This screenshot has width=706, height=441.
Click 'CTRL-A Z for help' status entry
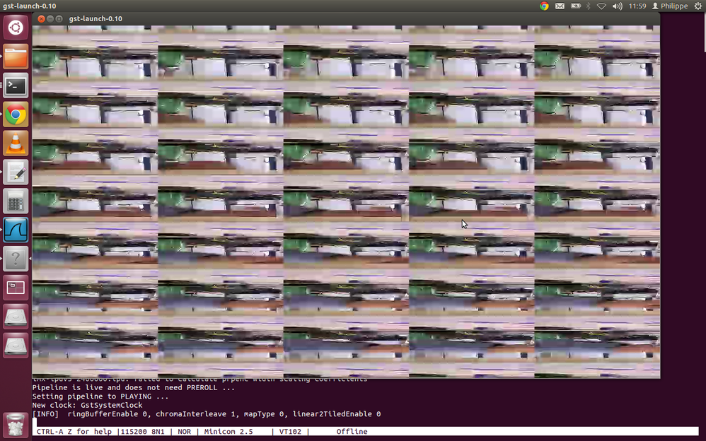(74, 432)
